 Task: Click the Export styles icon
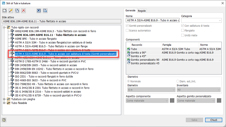tap(45, 10)
